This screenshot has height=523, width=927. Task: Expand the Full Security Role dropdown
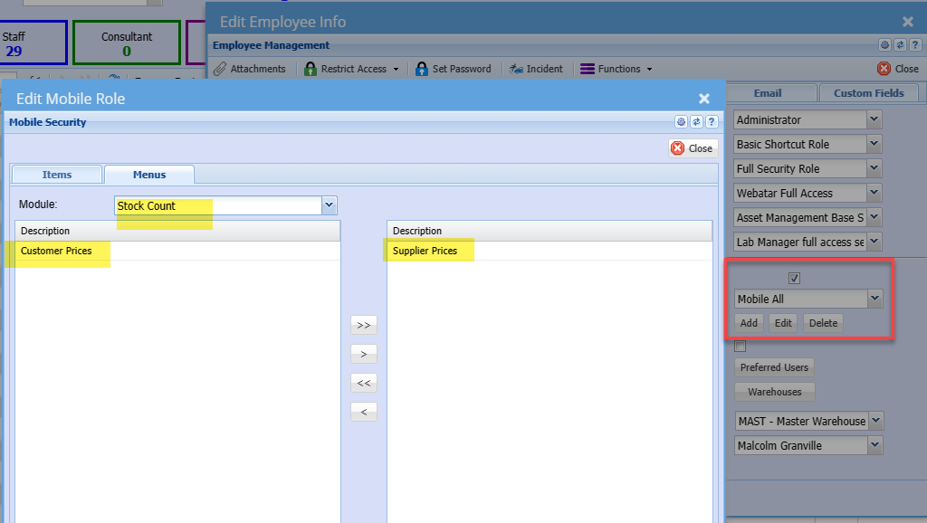point(874,168)
